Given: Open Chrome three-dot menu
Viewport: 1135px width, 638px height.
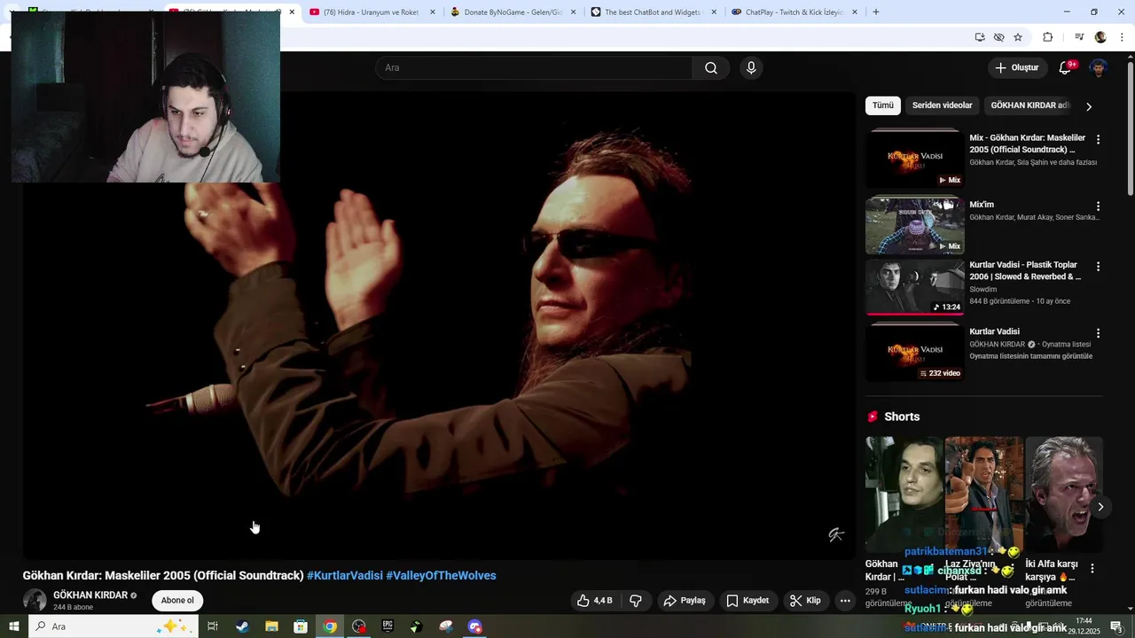Looking at the screenshot, I should coord(1123,37).
